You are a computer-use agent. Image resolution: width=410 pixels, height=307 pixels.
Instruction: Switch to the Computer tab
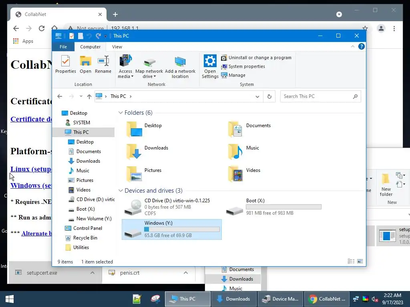point(90,47)
